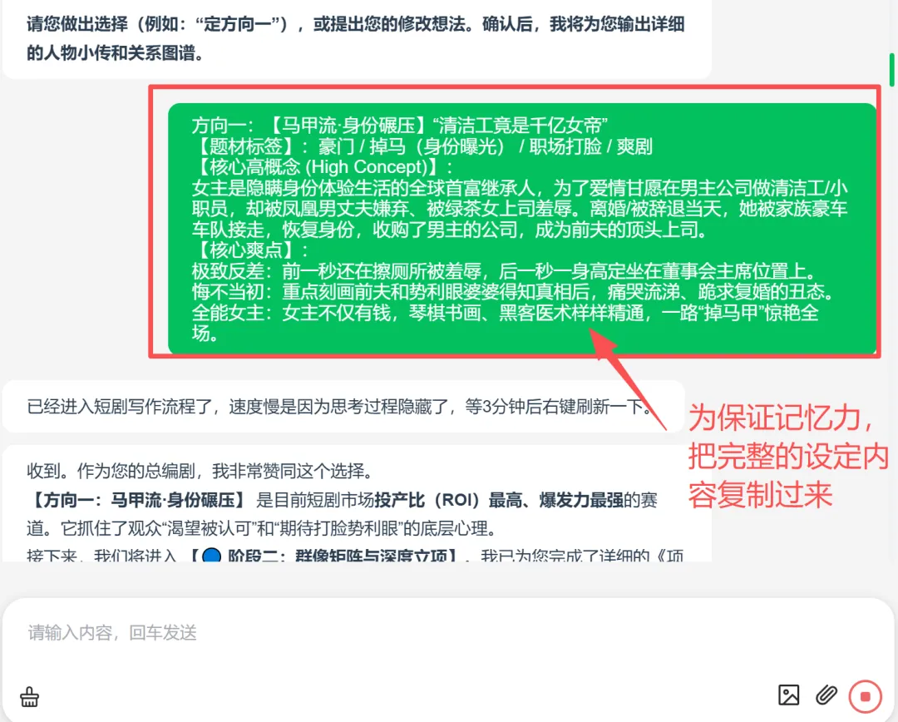Click the 极致反差 line in the green message
Viewport: 898px width, 722px height.
pos(504,270)
